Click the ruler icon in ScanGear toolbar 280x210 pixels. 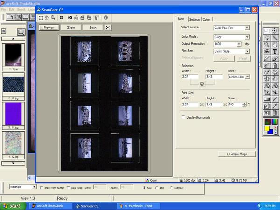98,18
